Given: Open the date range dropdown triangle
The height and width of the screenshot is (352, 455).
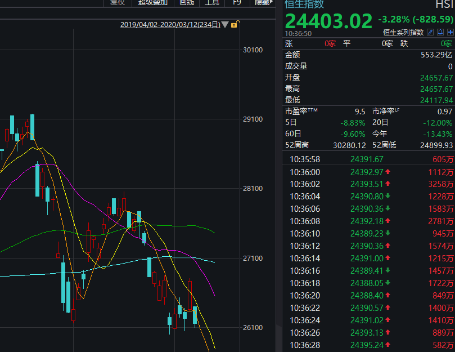Looking at the screenshot, I should [225, 25].
